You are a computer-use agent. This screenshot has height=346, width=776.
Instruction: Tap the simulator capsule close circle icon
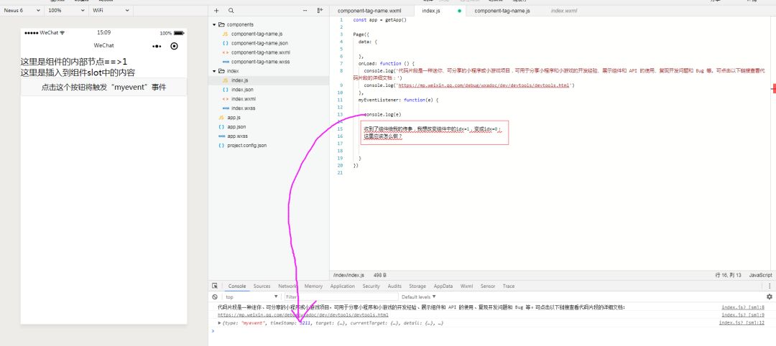tap(174, 46)
